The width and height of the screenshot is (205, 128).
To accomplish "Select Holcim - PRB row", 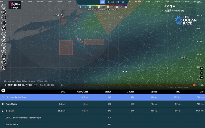I will coord(102,124).
